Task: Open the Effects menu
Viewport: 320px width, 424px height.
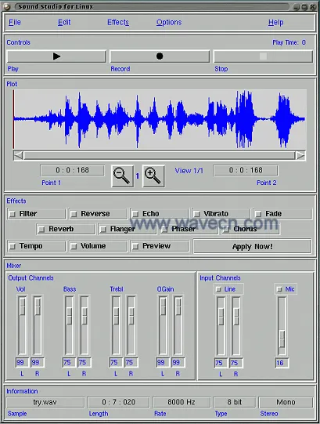Action: point(118,23)
